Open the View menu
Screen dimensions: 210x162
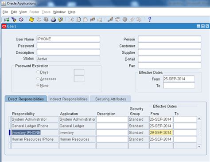point(23,12)
